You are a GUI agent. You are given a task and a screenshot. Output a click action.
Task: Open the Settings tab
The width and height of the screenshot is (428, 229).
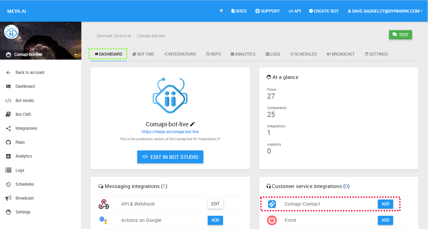coord(376,54)
